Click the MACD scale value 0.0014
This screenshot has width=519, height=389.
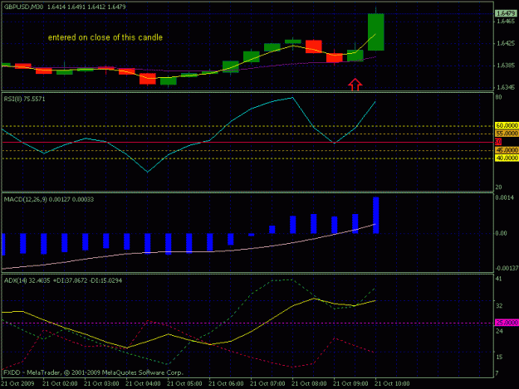point(505,197)
